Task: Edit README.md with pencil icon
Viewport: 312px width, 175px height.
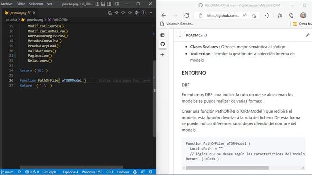Action: pyautogui.click(x=308, y=35)
